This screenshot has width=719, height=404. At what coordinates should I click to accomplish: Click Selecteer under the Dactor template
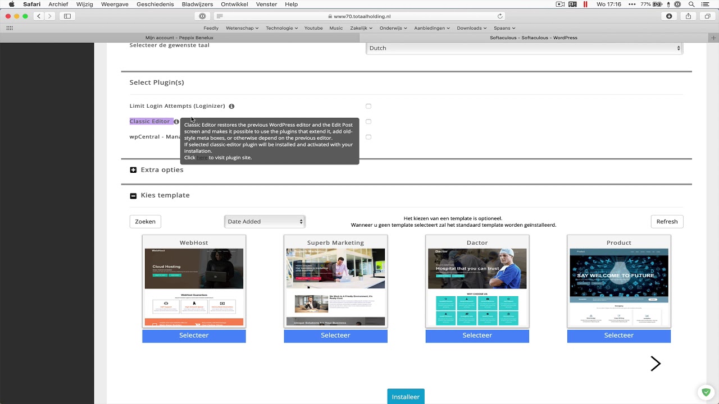point(477,335)
